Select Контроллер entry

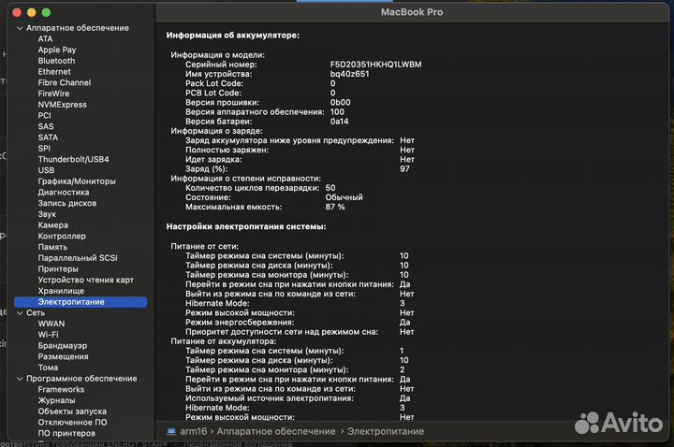62,237
